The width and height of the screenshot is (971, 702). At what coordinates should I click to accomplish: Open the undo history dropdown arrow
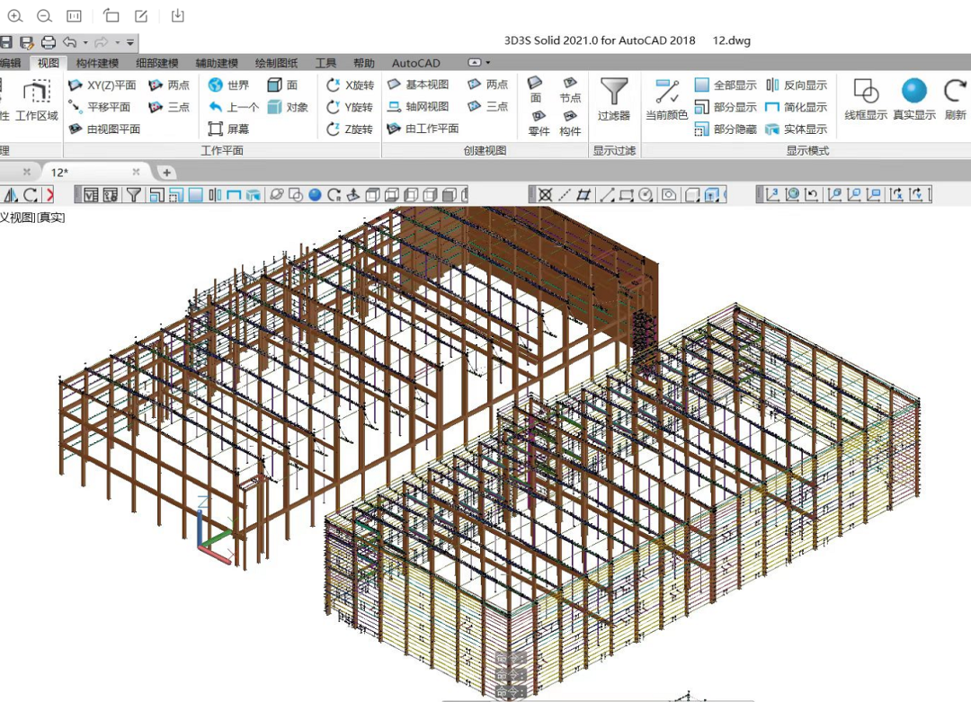point(86,42)
